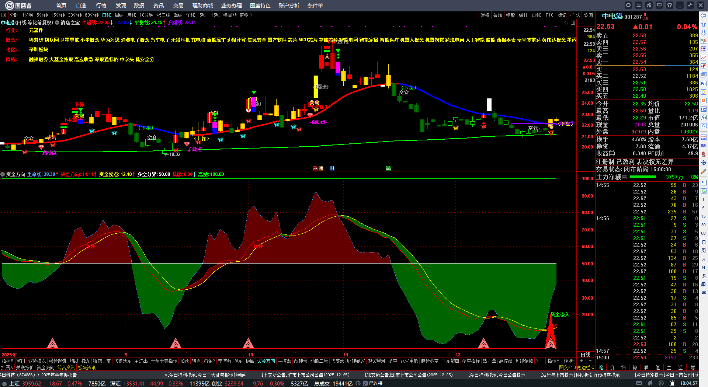Click the f(x) function icon in sidebar
This screenshot has width=708, height=387.
(704, 118)
